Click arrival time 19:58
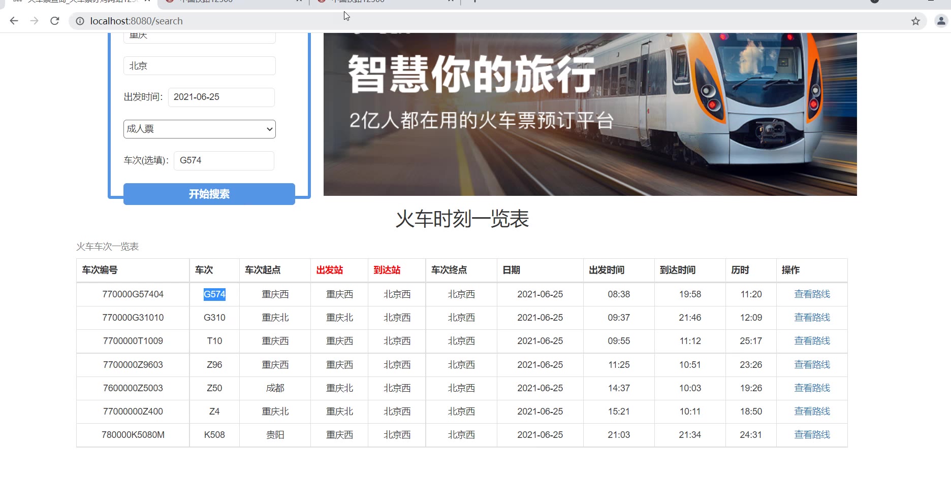 click(690, 294)
